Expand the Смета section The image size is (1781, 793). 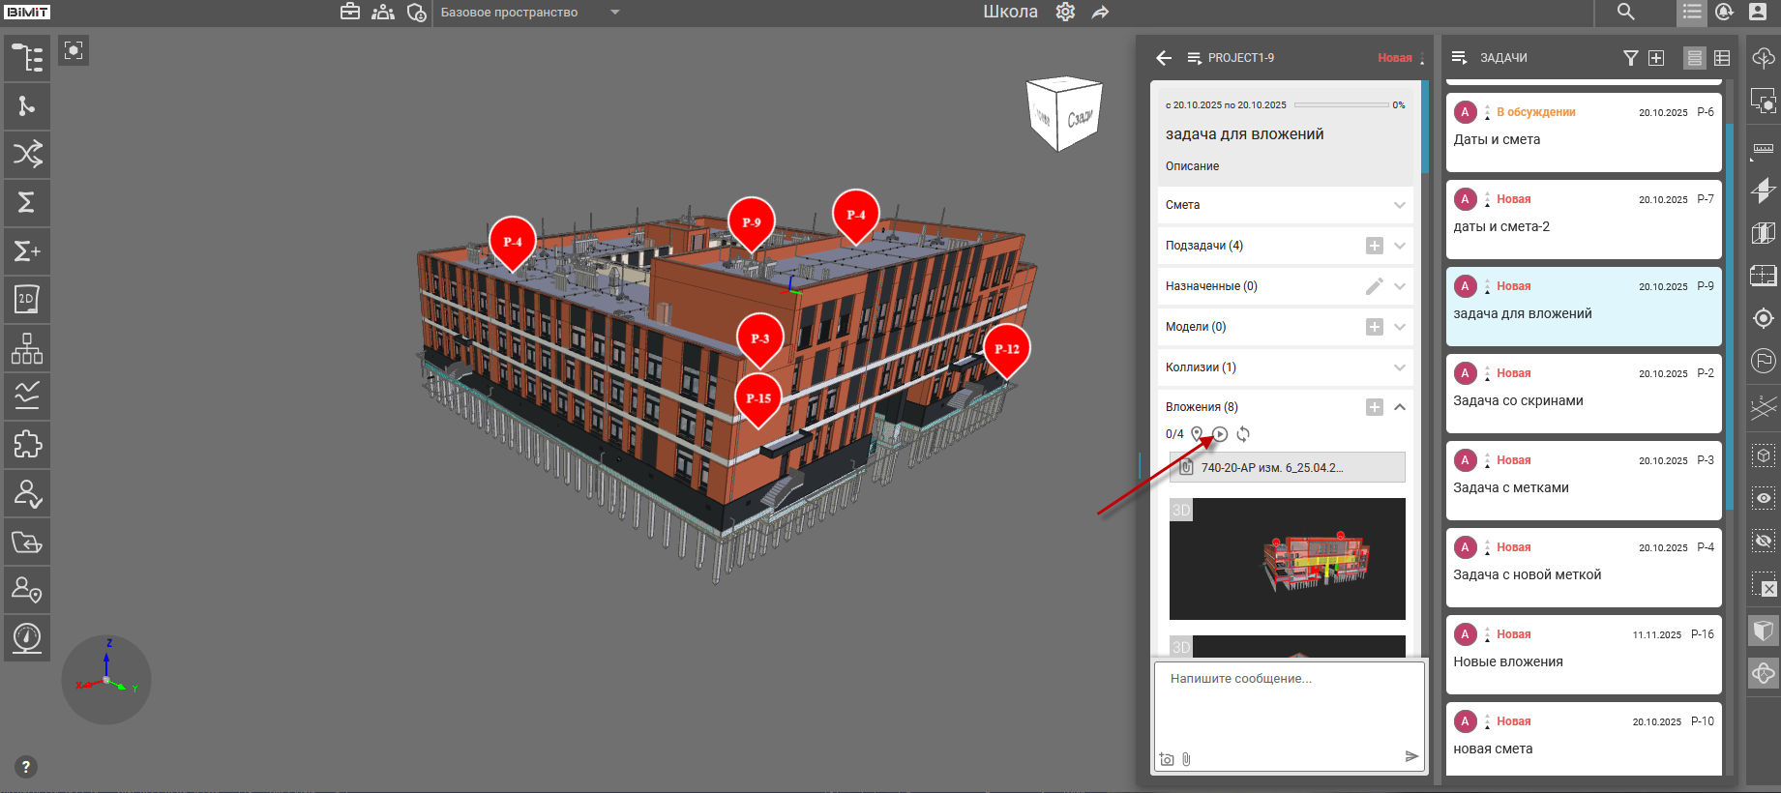[1399, 205]
